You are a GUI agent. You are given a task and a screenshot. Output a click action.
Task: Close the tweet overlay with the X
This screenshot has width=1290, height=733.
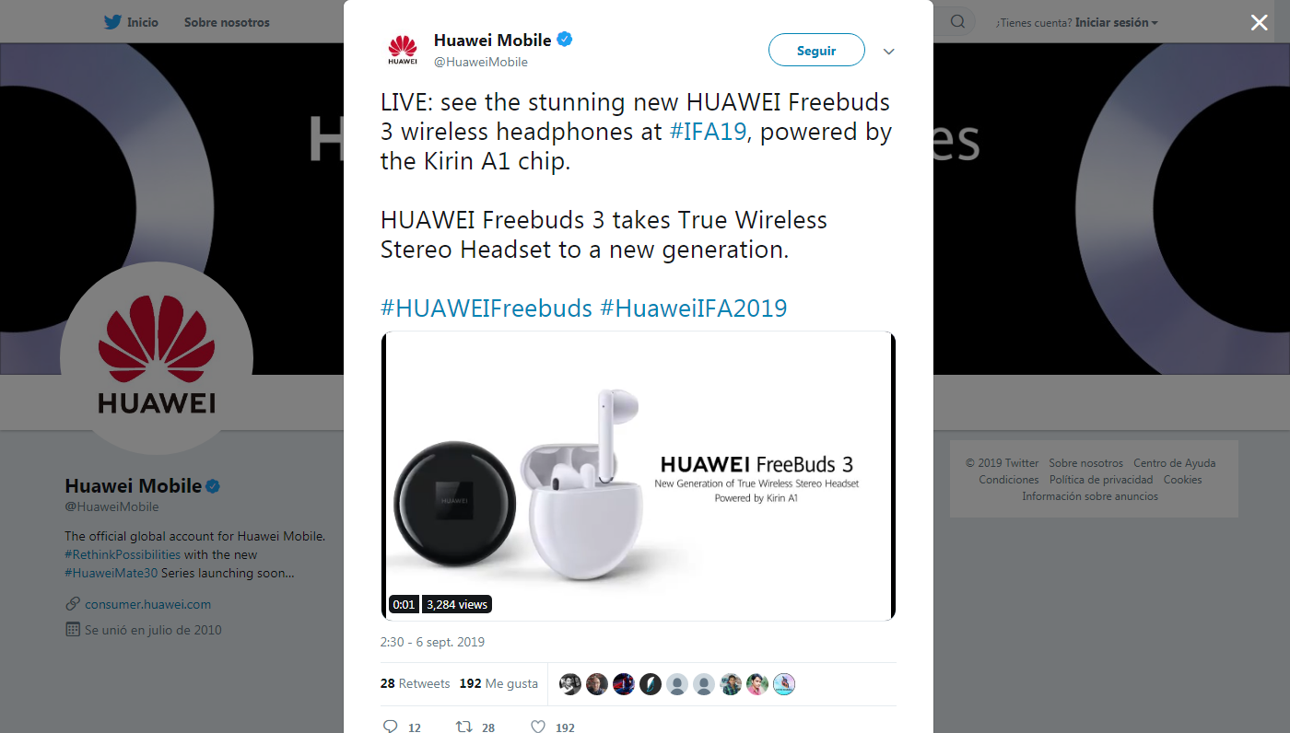(1259, 23)
